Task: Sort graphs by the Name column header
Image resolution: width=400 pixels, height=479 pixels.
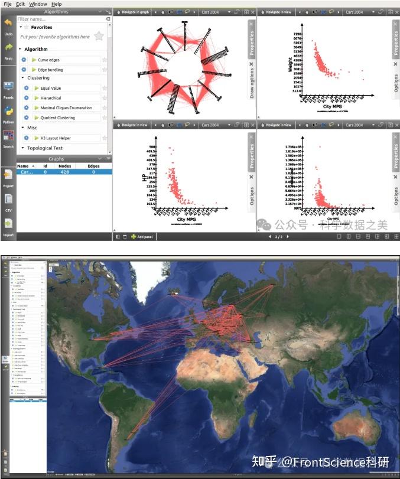Action: tap(25, 166)
